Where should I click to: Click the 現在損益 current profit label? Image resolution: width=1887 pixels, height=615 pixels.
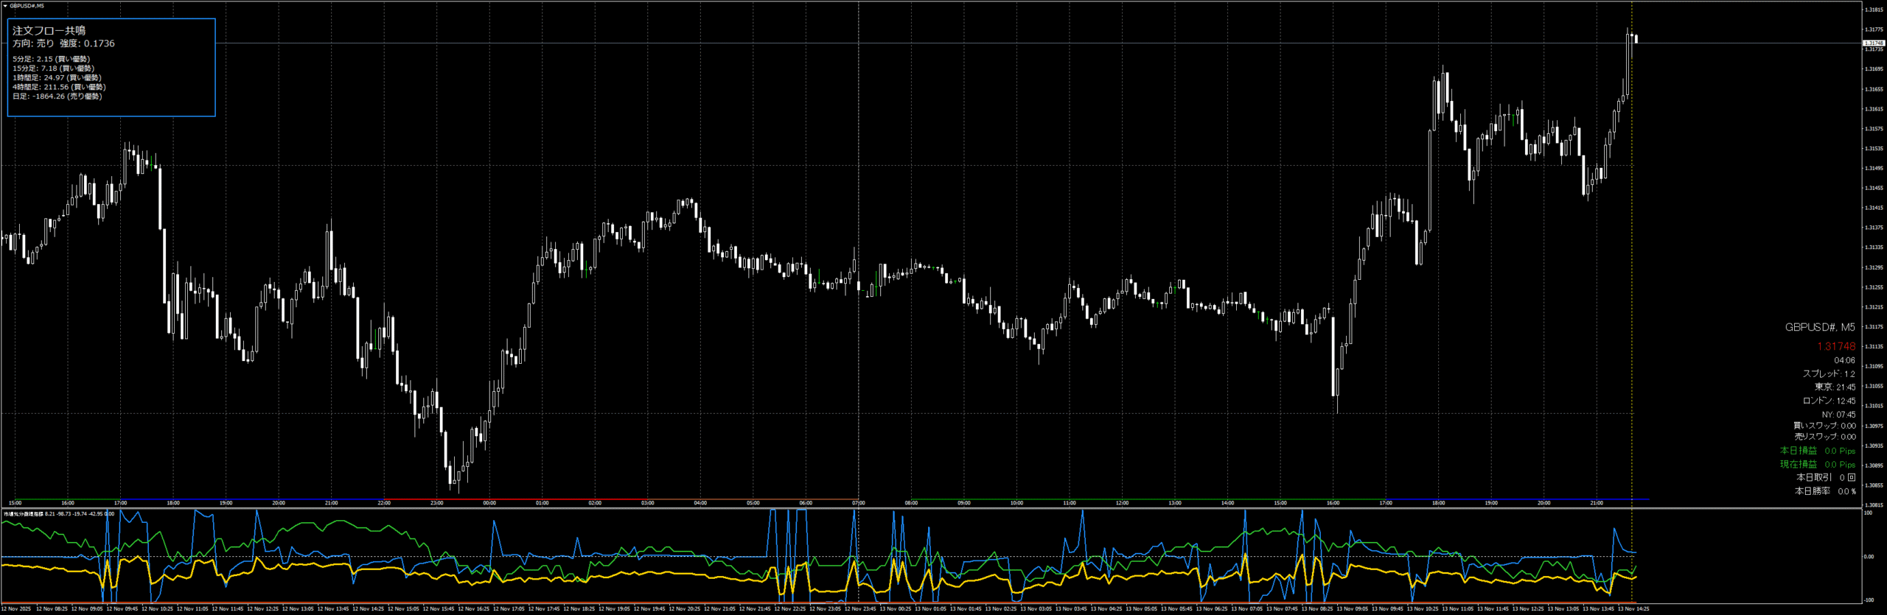tap(1798, 465)
